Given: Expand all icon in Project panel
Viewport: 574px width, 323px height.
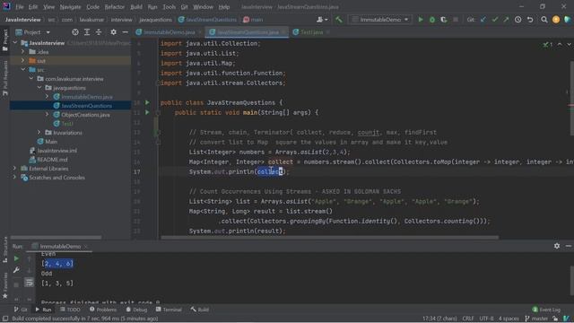Looking at the screenshot, I should [87, 32].
